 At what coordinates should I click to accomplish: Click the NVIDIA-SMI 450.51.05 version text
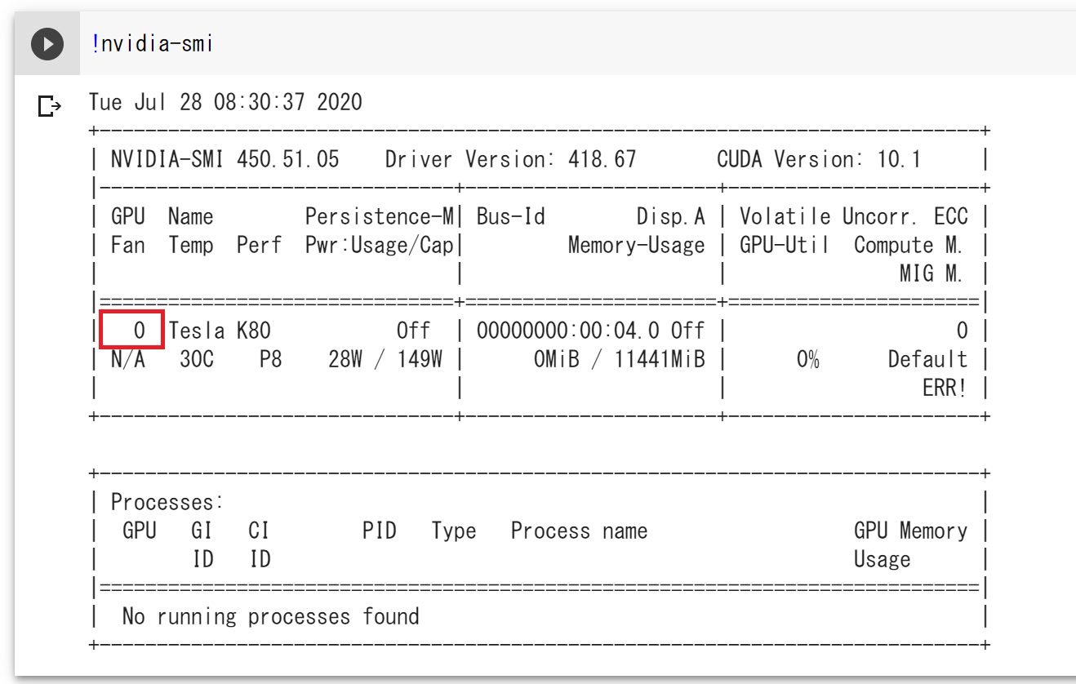click(x=225, y=159)
